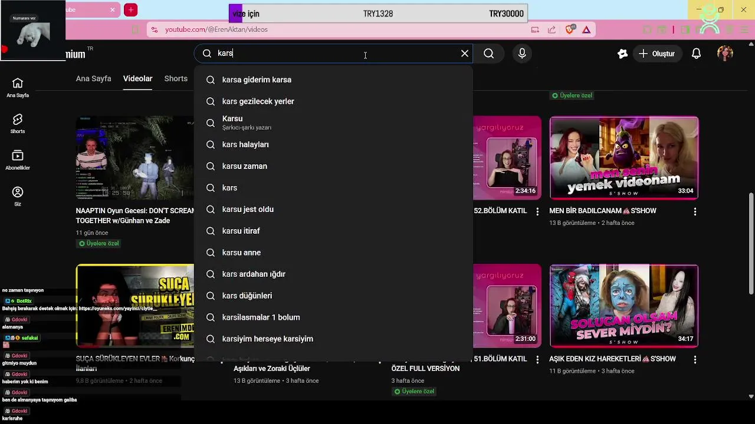Open the three-dot menu for AŞIK EDEN KIZ HAREKETLERİ
This screenshot has width=755, height=424.
[695, 359]
